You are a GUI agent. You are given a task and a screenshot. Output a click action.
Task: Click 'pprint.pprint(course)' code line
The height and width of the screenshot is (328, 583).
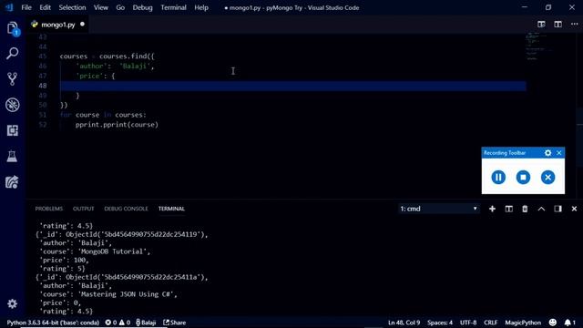click(x=117, y=125)
